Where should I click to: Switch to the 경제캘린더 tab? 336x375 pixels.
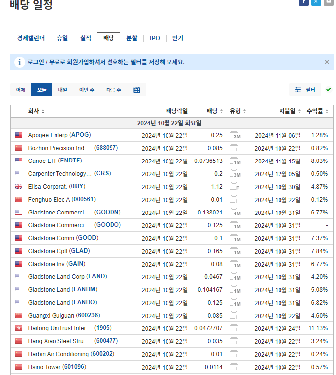click(31, 38)
